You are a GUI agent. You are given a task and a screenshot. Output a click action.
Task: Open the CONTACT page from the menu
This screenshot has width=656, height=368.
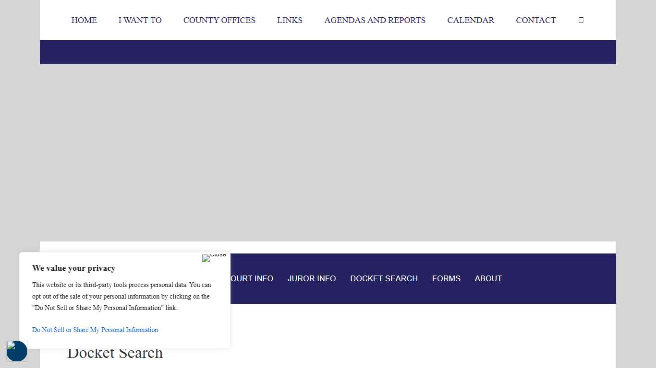point(535,20)
